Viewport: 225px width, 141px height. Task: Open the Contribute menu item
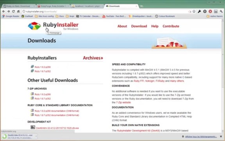tap(171, 26)
